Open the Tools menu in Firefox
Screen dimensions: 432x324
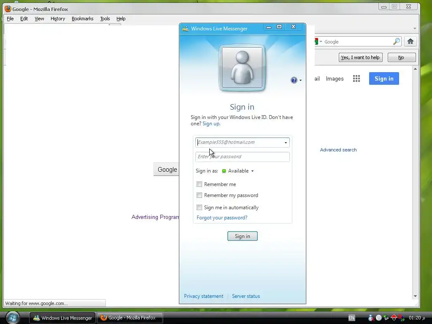pyautogui.click(x=105, y=19)
